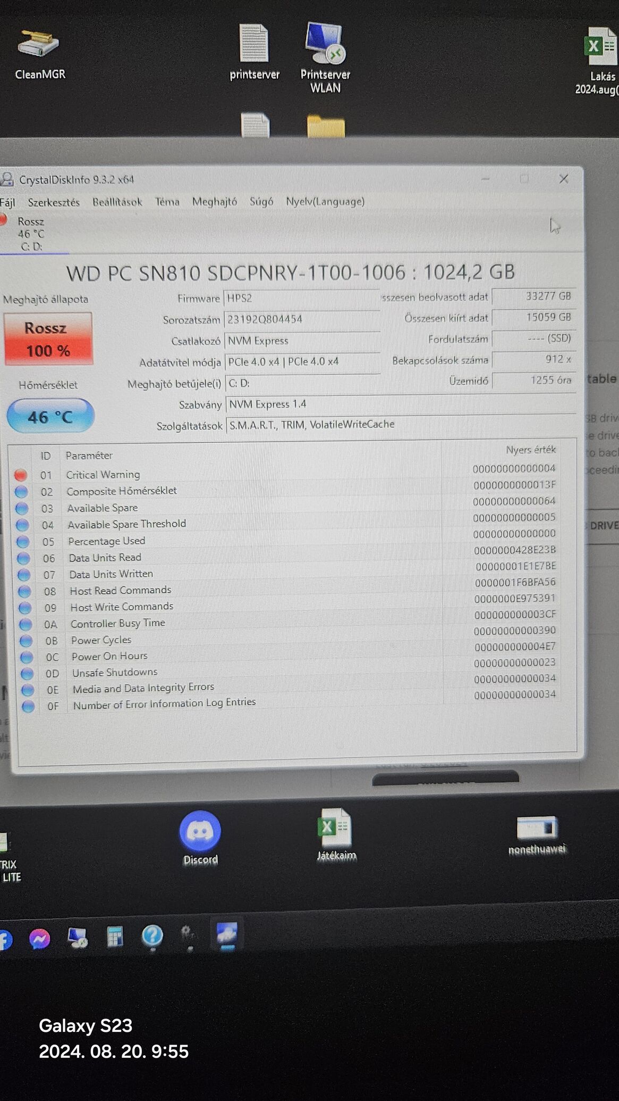Open the Meghajtó menu
The width and height of the screenshot is (619, 1101).
(x=214, y=202)
